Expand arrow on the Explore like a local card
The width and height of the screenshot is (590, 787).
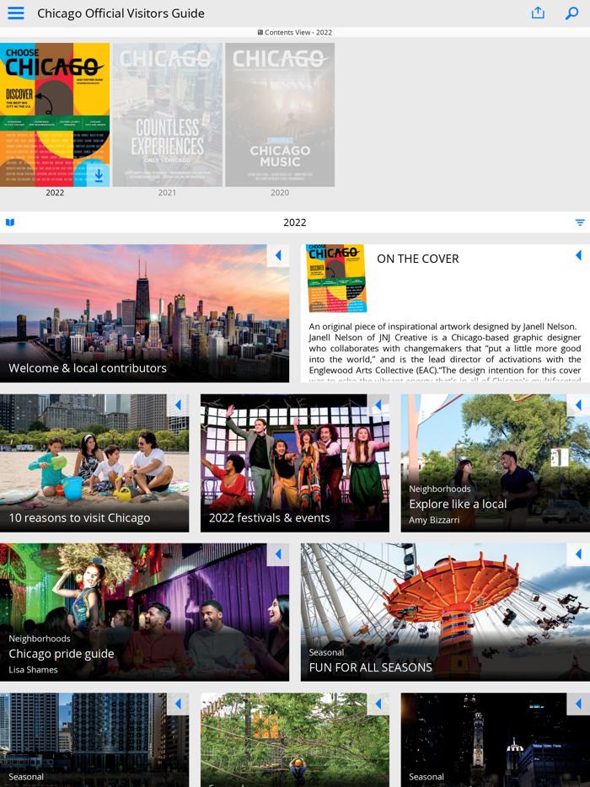coord(579,404)
